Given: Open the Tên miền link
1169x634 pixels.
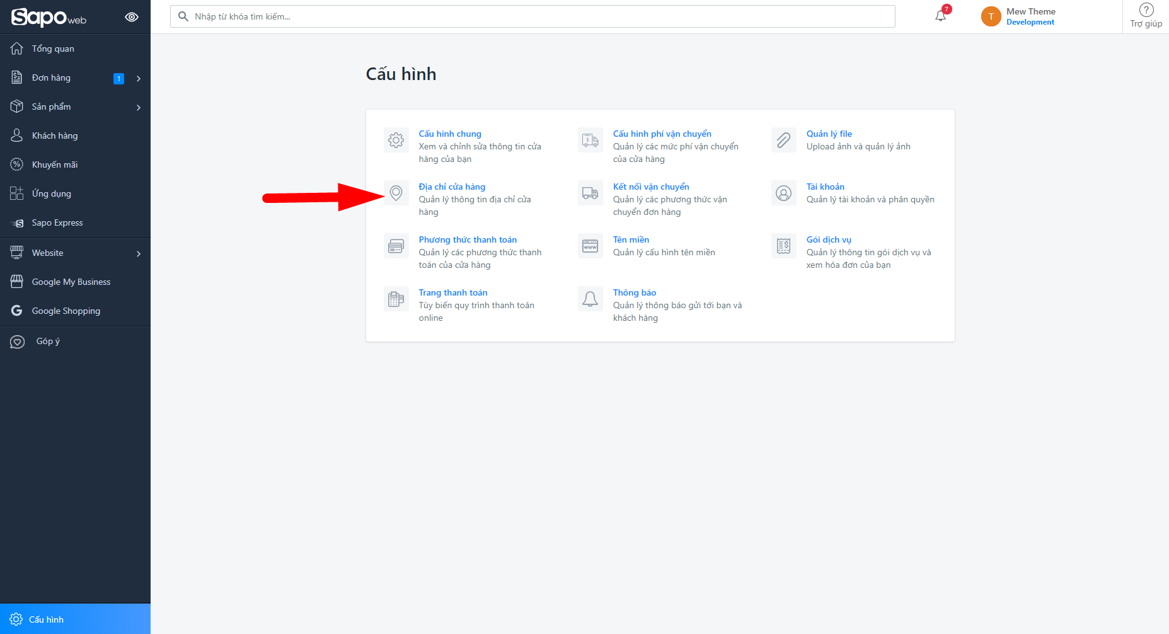Looking at the screenshot, I should coord(631,239).
